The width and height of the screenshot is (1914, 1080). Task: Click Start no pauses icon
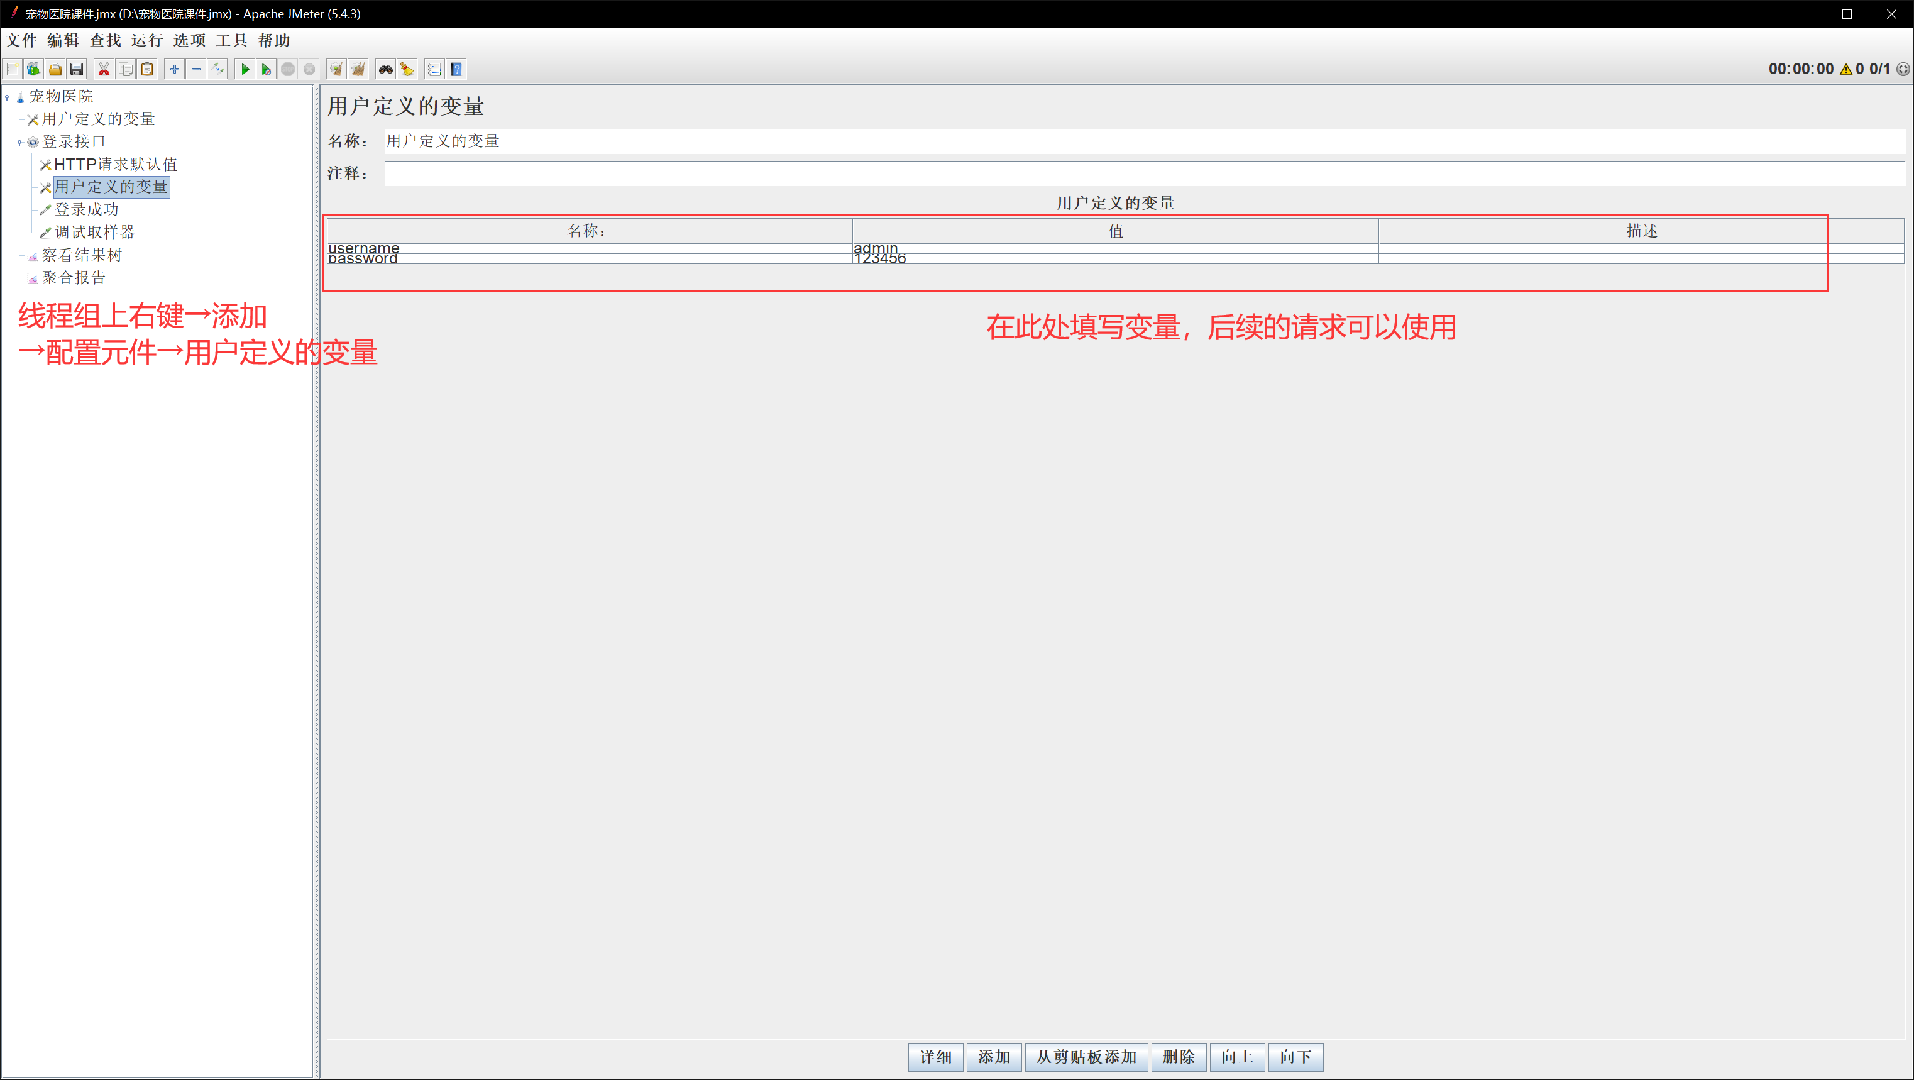pos(266,69)
